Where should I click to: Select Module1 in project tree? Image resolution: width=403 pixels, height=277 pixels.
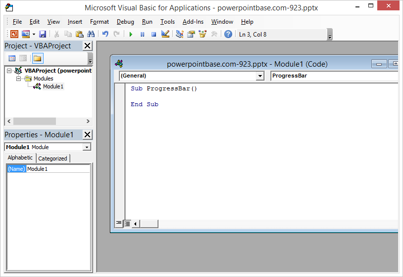click(x=53, y=86)
